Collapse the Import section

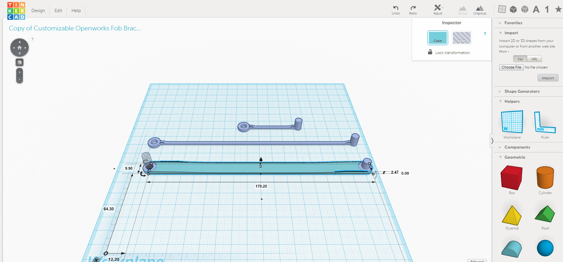coord(511,33)
